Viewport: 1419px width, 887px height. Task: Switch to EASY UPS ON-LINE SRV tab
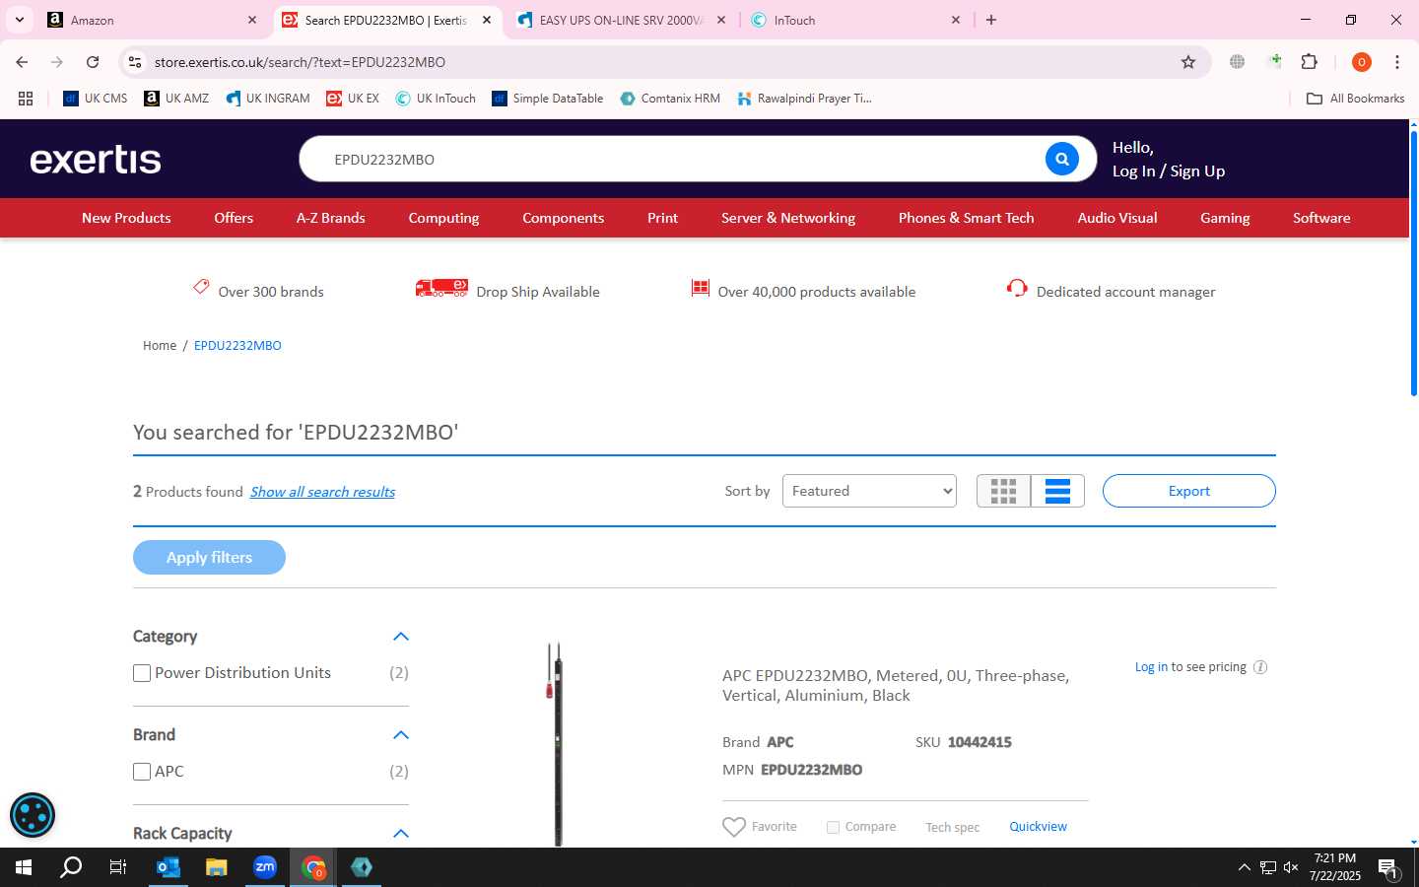coord(621,20)
